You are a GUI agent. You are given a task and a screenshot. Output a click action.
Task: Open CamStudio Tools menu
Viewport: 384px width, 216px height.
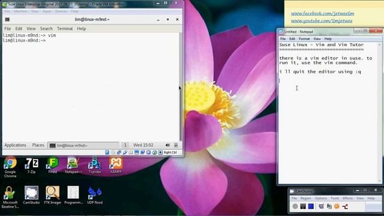pyautogui.click(x=335, y=198)
